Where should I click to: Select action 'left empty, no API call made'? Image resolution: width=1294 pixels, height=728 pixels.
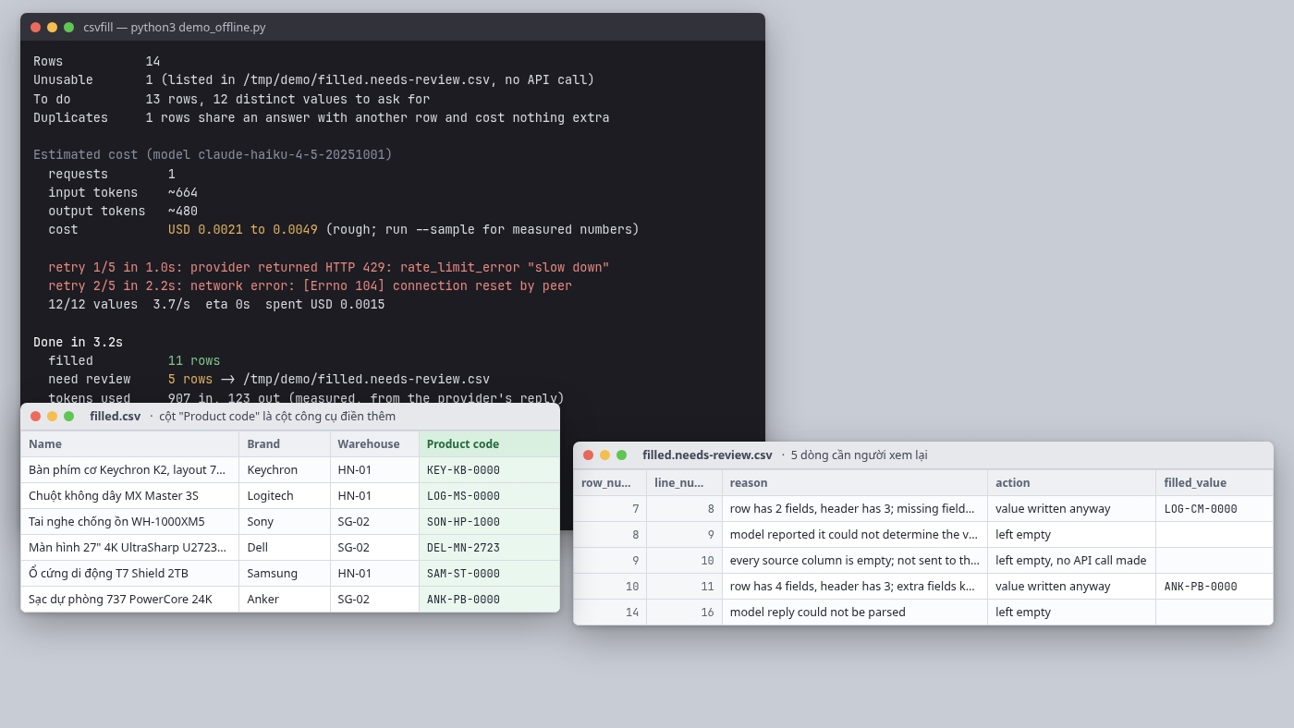click(x=1072, y=561)
